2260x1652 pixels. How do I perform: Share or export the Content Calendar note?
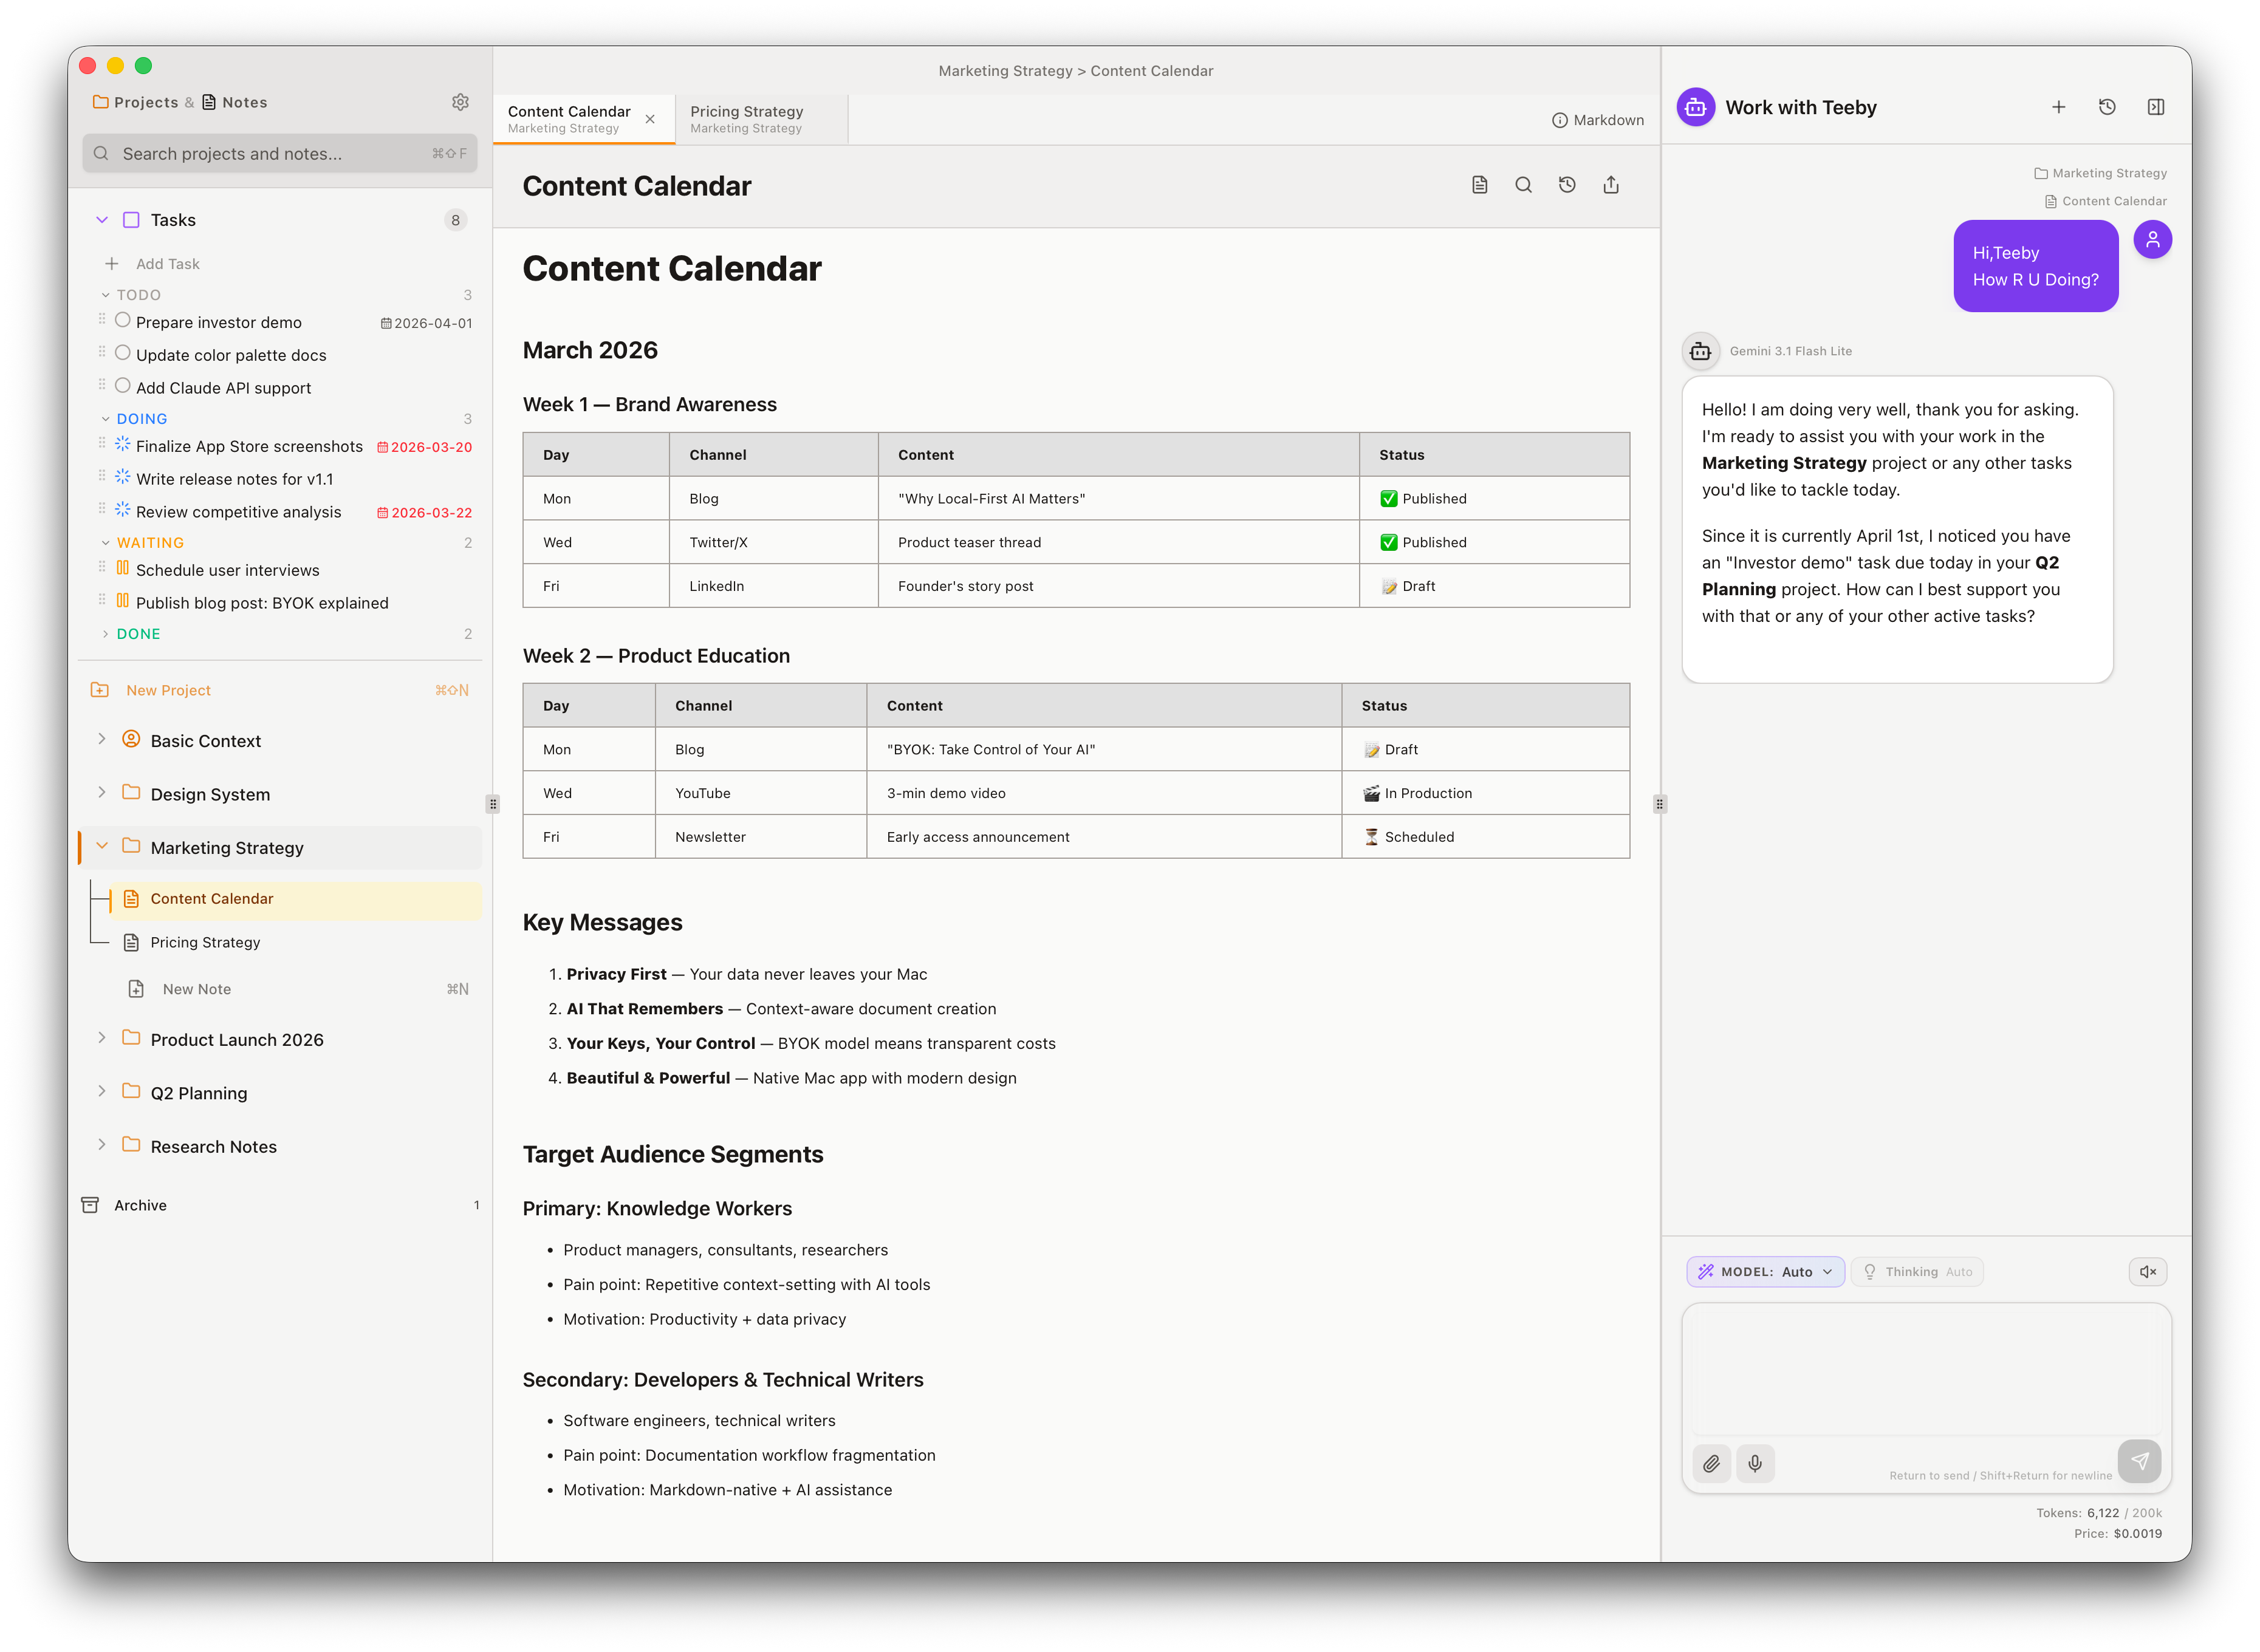coord(1611,185)
